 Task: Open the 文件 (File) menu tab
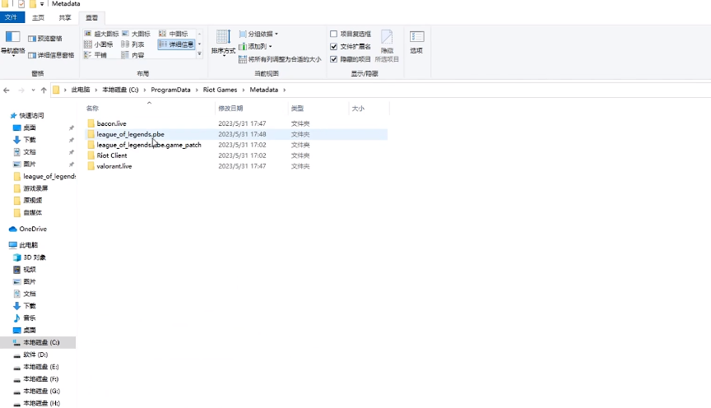(11, 17)
